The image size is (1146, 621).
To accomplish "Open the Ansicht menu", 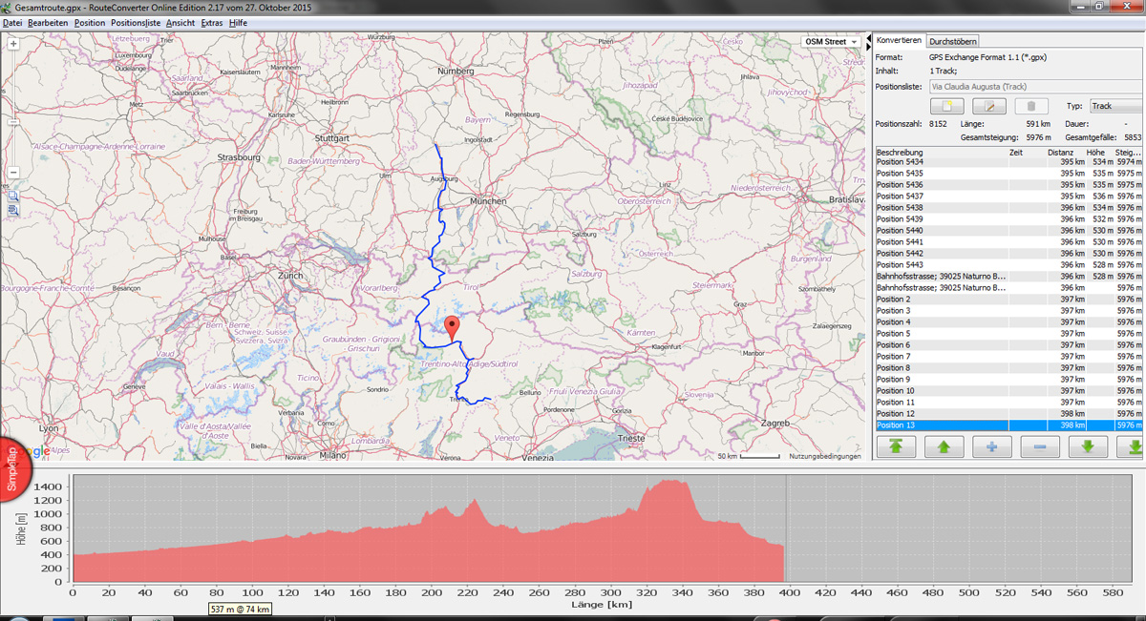I will [180, 21].
